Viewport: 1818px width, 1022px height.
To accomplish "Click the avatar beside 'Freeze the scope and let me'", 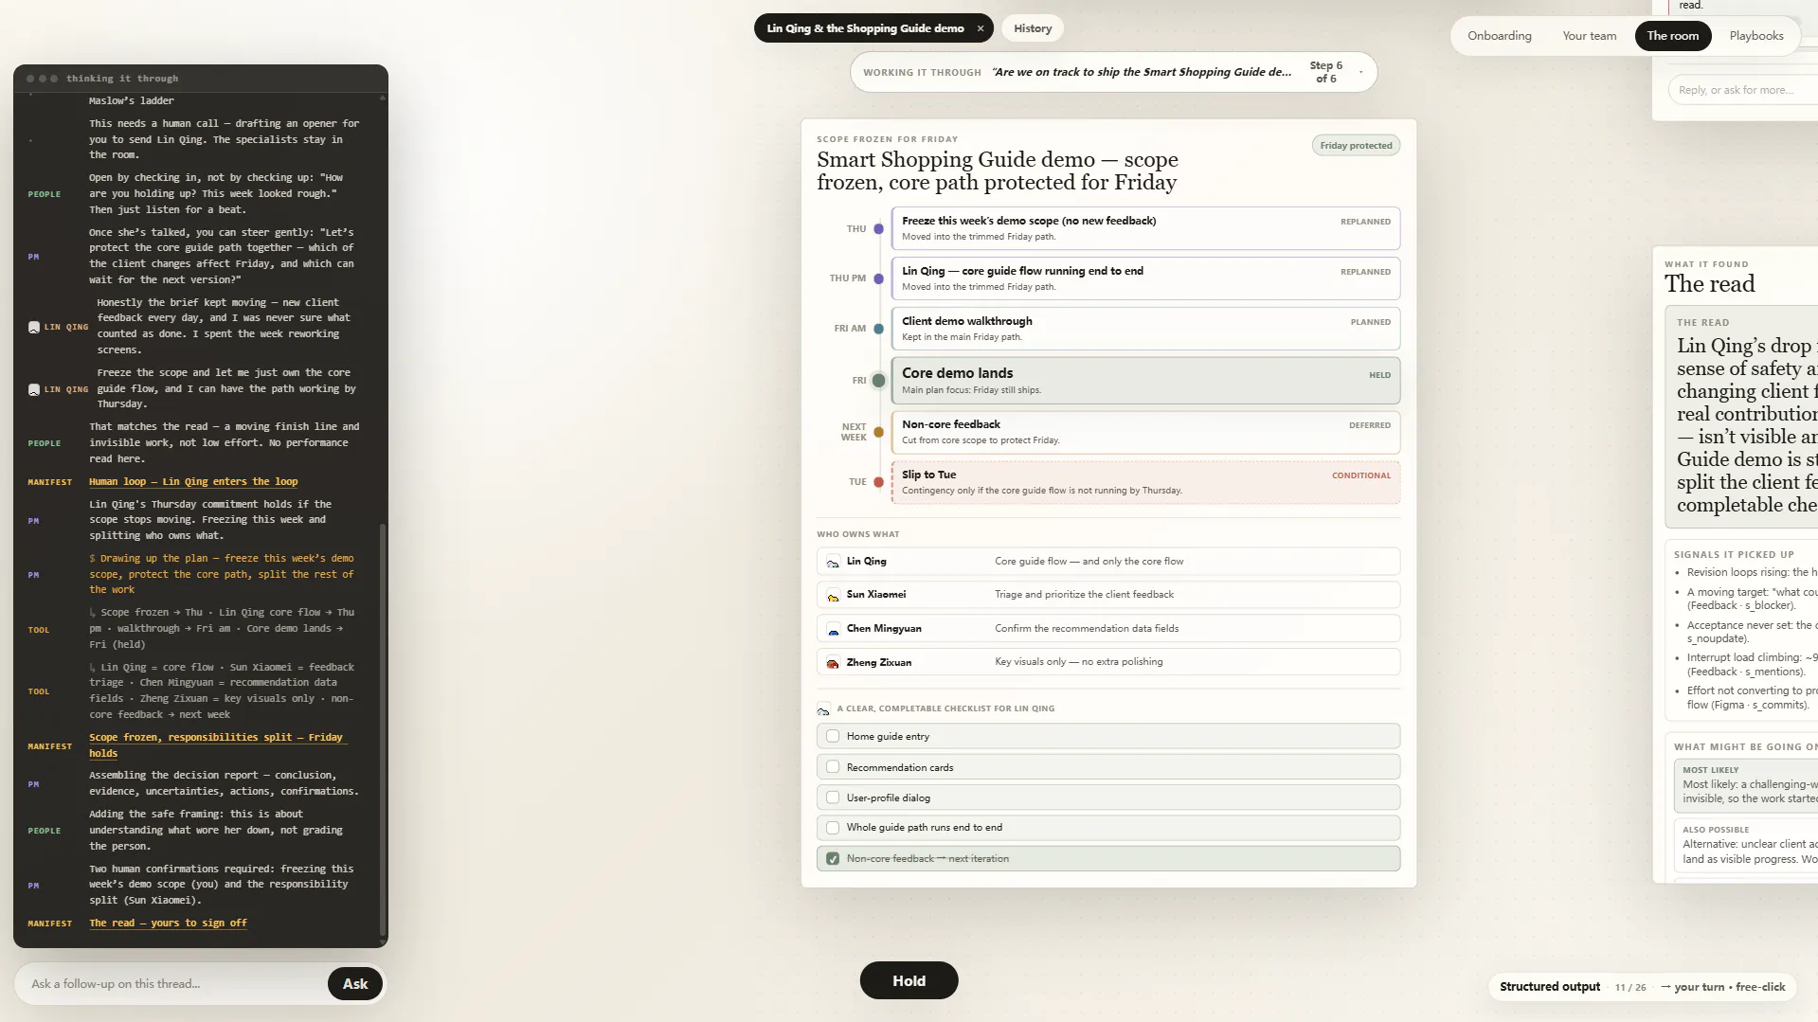I will point(34,389).
